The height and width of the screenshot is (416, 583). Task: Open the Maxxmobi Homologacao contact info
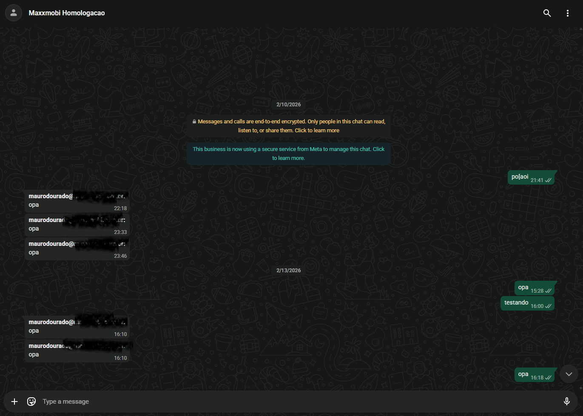click(x=67, y=13)
